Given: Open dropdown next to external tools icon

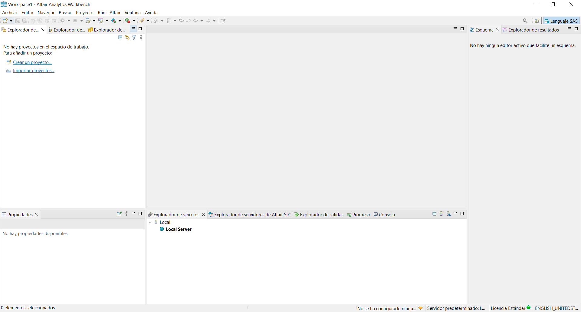Looking at the screenshot, I should [x=134, y=21].
